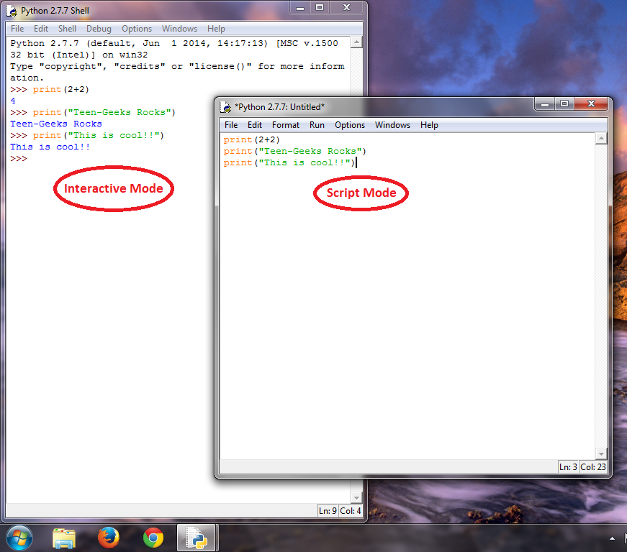Click the editor scrollbar down arrow
Viewport: 627px width, 552px height.
pos(601,453)
